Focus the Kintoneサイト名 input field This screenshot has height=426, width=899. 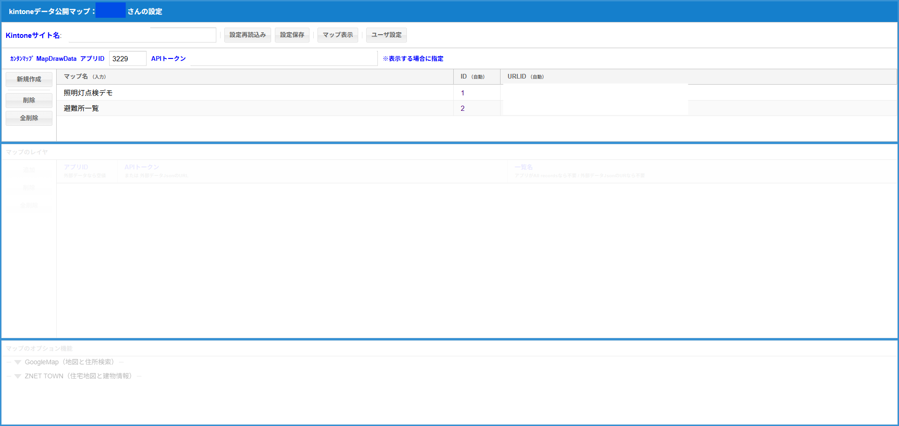pos(142,36)
